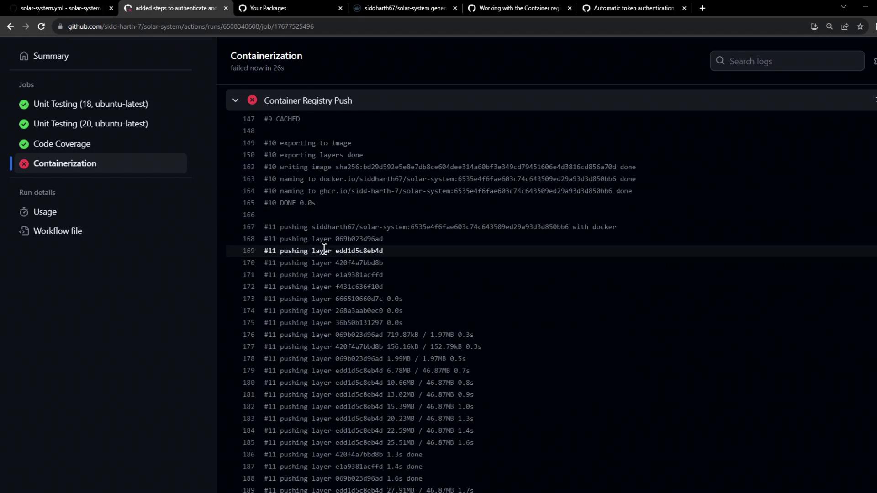Viewport: 877px width, 493px height.
Task: Click the browser zoom magnifier icon
Action: 829,26
